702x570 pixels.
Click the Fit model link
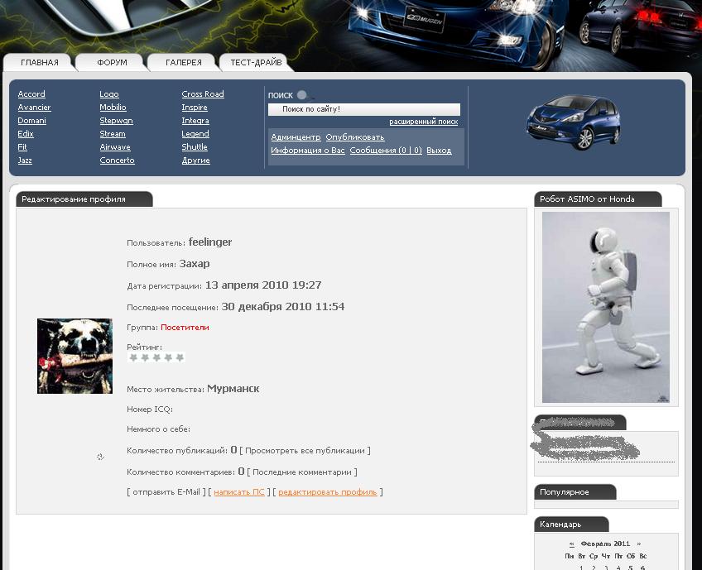(x=22, y=146)
